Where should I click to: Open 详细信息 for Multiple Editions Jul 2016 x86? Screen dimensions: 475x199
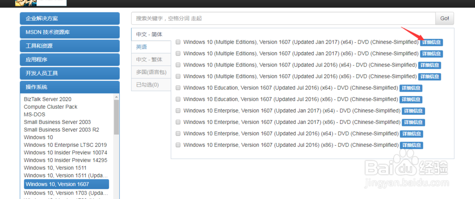pos(429,76)
